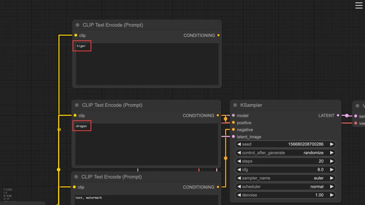Increase cfg with its right arrow
This screenshot has height=205, width=365.
332,170
